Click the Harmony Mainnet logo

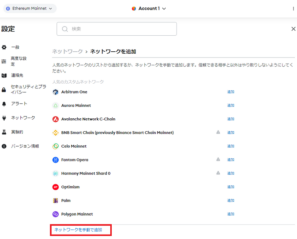56,173
